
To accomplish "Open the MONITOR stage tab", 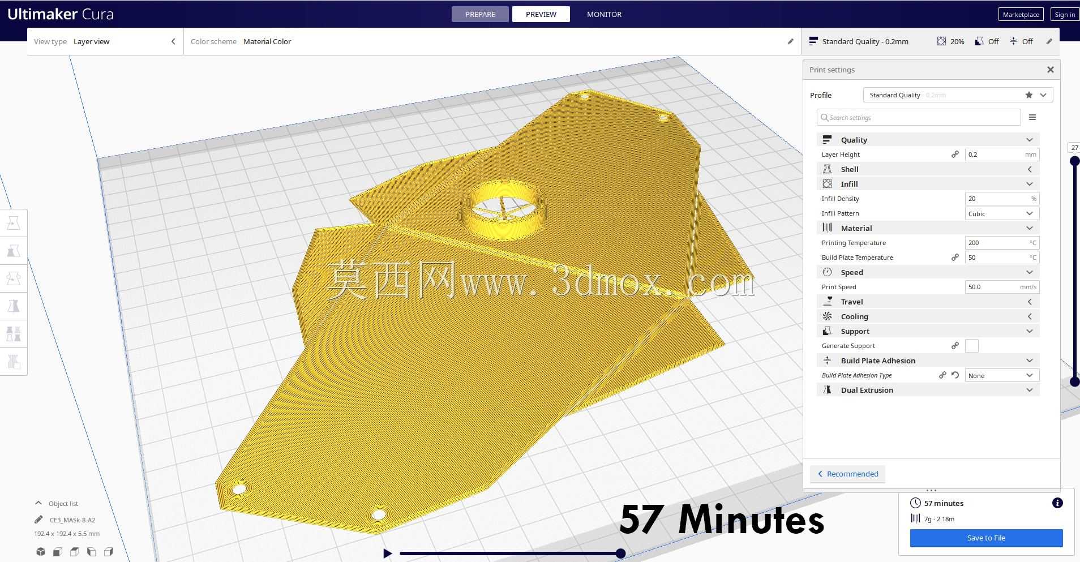I will 604,14.
